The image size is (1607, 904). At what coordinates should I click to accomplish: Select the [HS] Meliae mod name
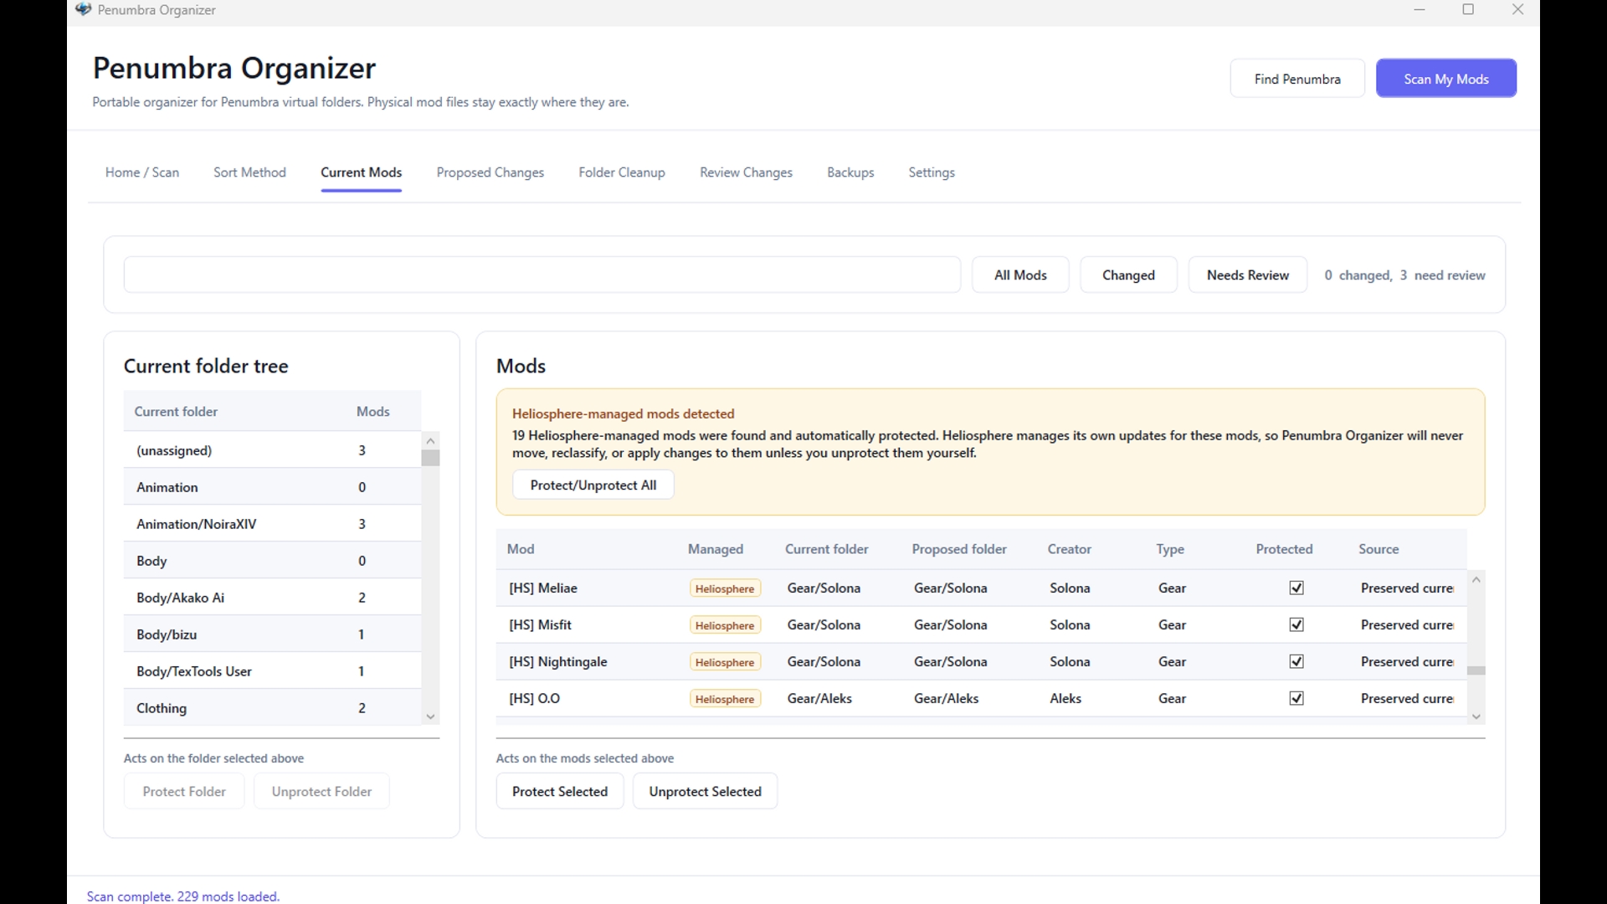coord(543,588)
